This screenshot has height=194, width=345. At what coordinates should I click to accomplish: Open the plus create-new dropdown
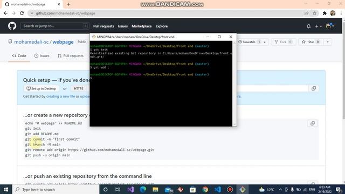point(318,26)
